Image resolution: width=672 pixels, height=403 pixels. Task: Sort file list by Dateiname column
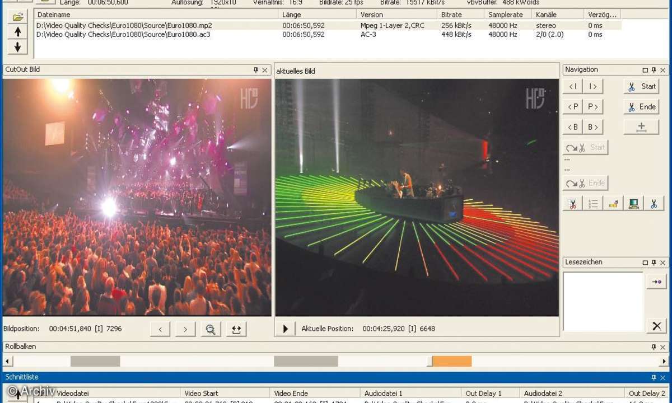(x=156, y=15)
